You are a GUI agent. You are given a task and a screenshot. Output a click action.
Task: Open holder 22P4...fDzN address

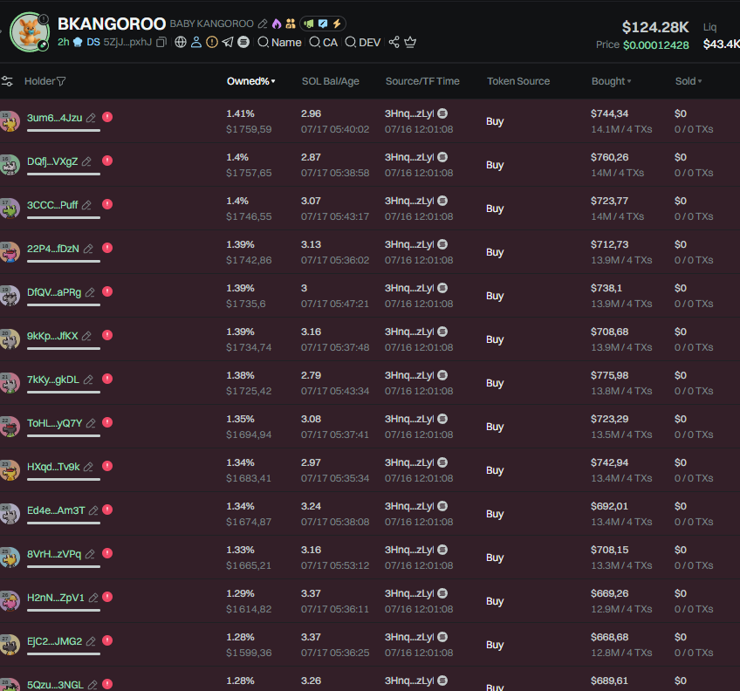click(x=53, y=249)
